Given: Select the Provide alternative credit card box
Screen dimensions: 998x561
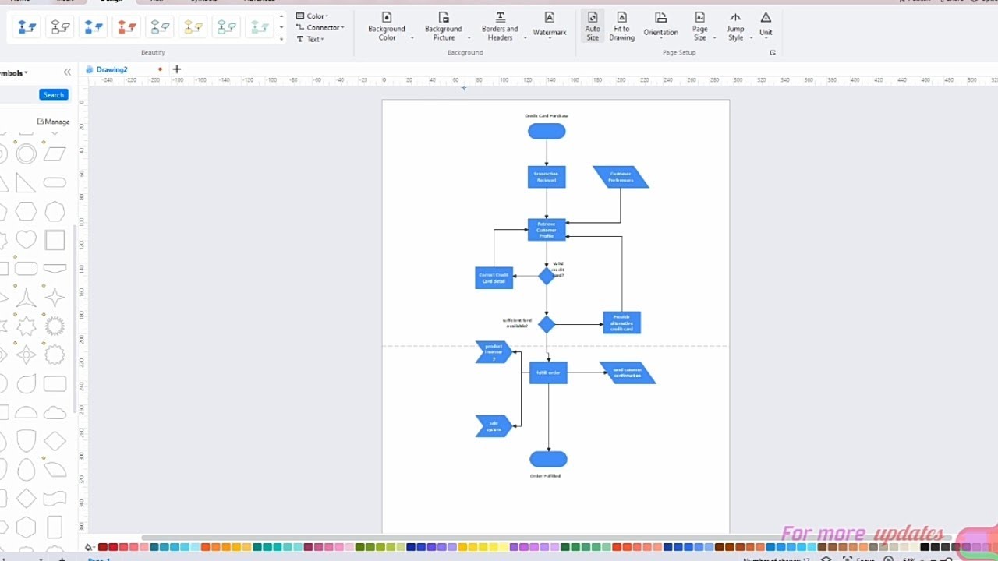Looking at the screenshot, I should [621, 323].
